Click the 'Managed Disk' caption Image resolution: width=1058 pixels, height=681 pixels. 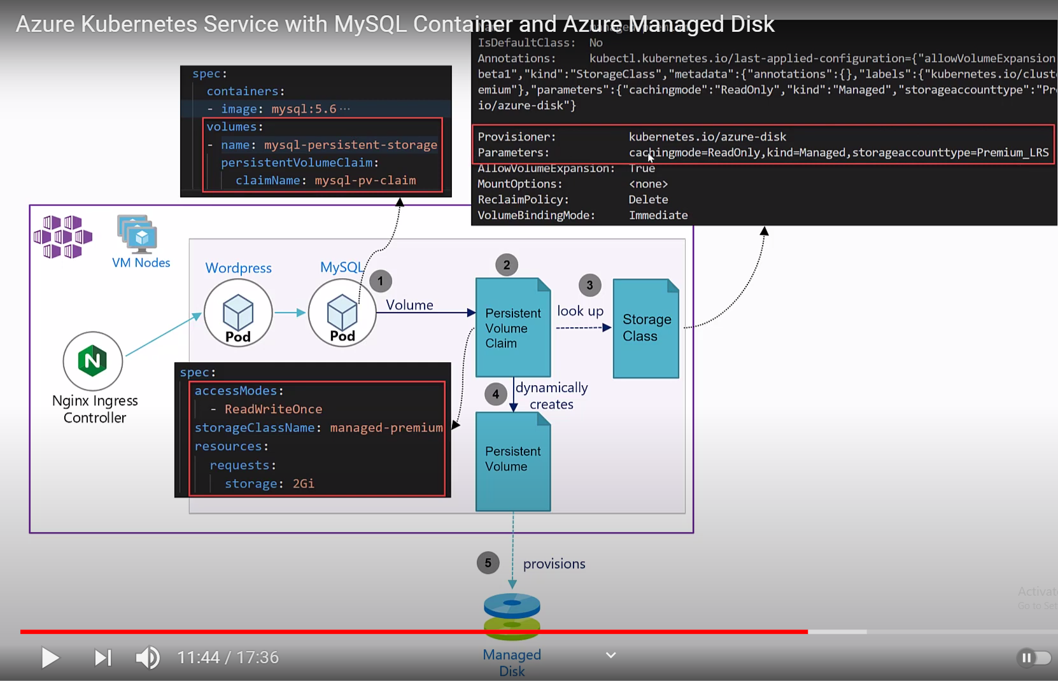(512, 663)
